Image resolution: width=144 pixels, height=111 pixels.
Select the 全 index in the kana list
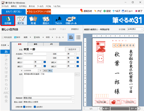point(6,101)
